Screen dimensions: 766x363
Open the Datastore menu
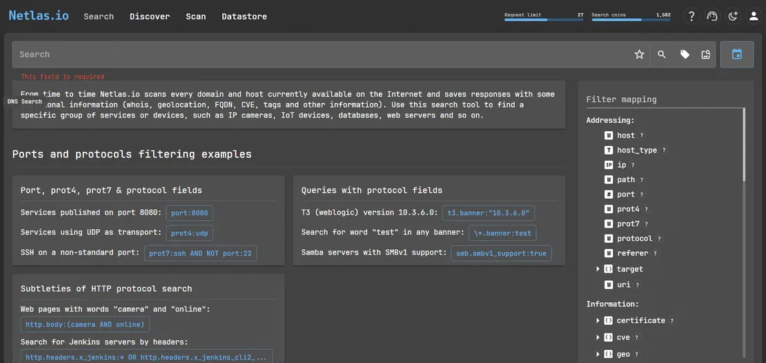244,16
